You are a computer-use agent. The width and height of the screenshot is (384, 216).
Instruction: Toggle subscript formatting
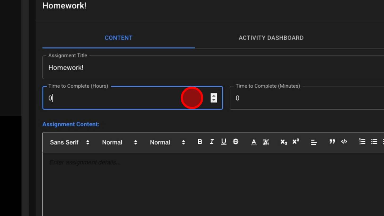(284, 142)
